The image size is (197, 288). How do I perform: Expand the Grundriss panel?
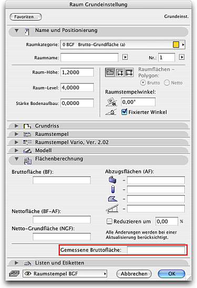[17, 126]
